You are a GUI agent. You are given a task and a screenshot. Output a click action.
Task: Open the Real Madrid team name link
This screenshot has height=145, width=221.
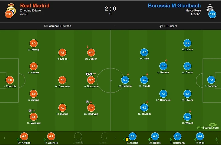click(35, 6)
